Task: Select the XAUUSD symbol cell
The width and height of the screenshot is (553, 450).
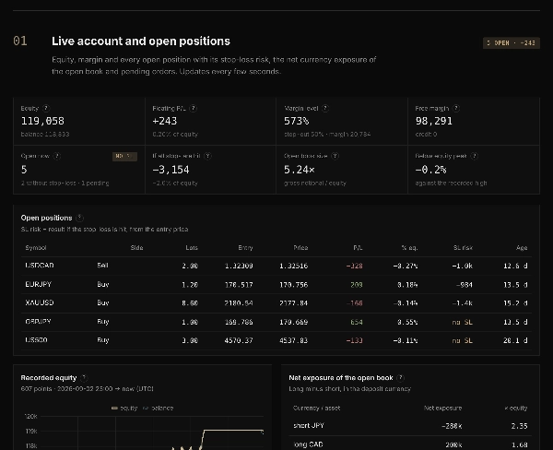Action: pyautogui.click(x=40, y=302)
